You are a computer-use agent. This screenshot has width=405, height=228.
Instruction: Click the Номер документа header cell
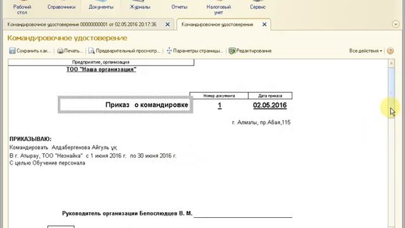coord(219,96)
